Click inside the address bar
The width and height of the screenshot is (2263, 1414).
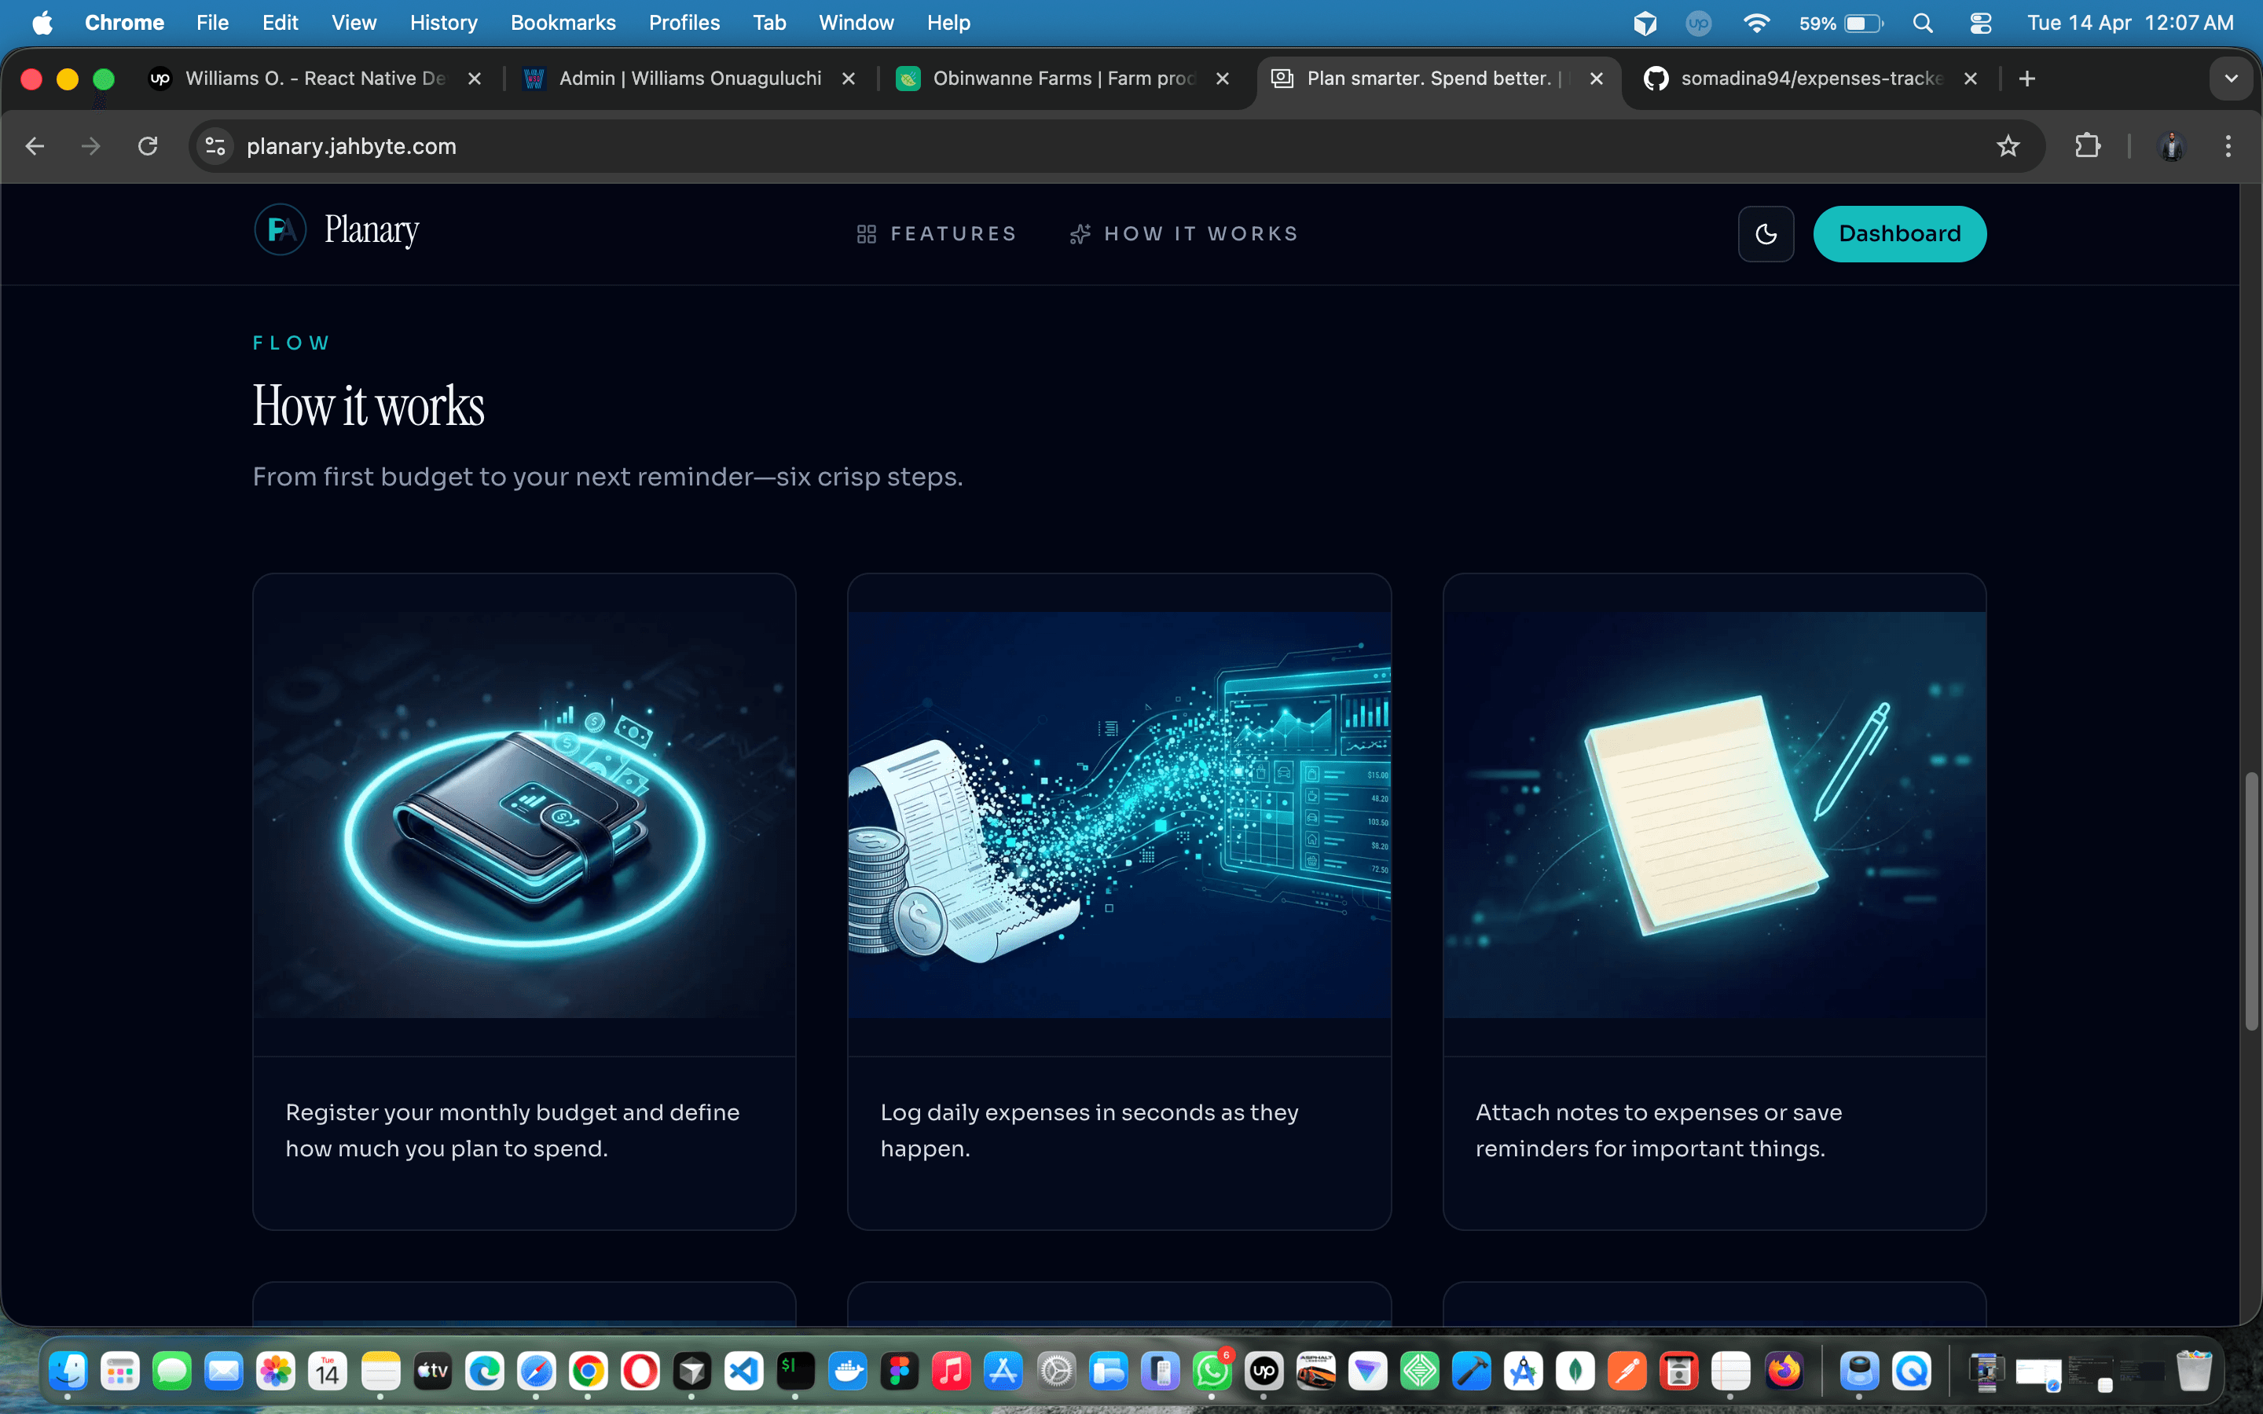click(x=655, y=146)
